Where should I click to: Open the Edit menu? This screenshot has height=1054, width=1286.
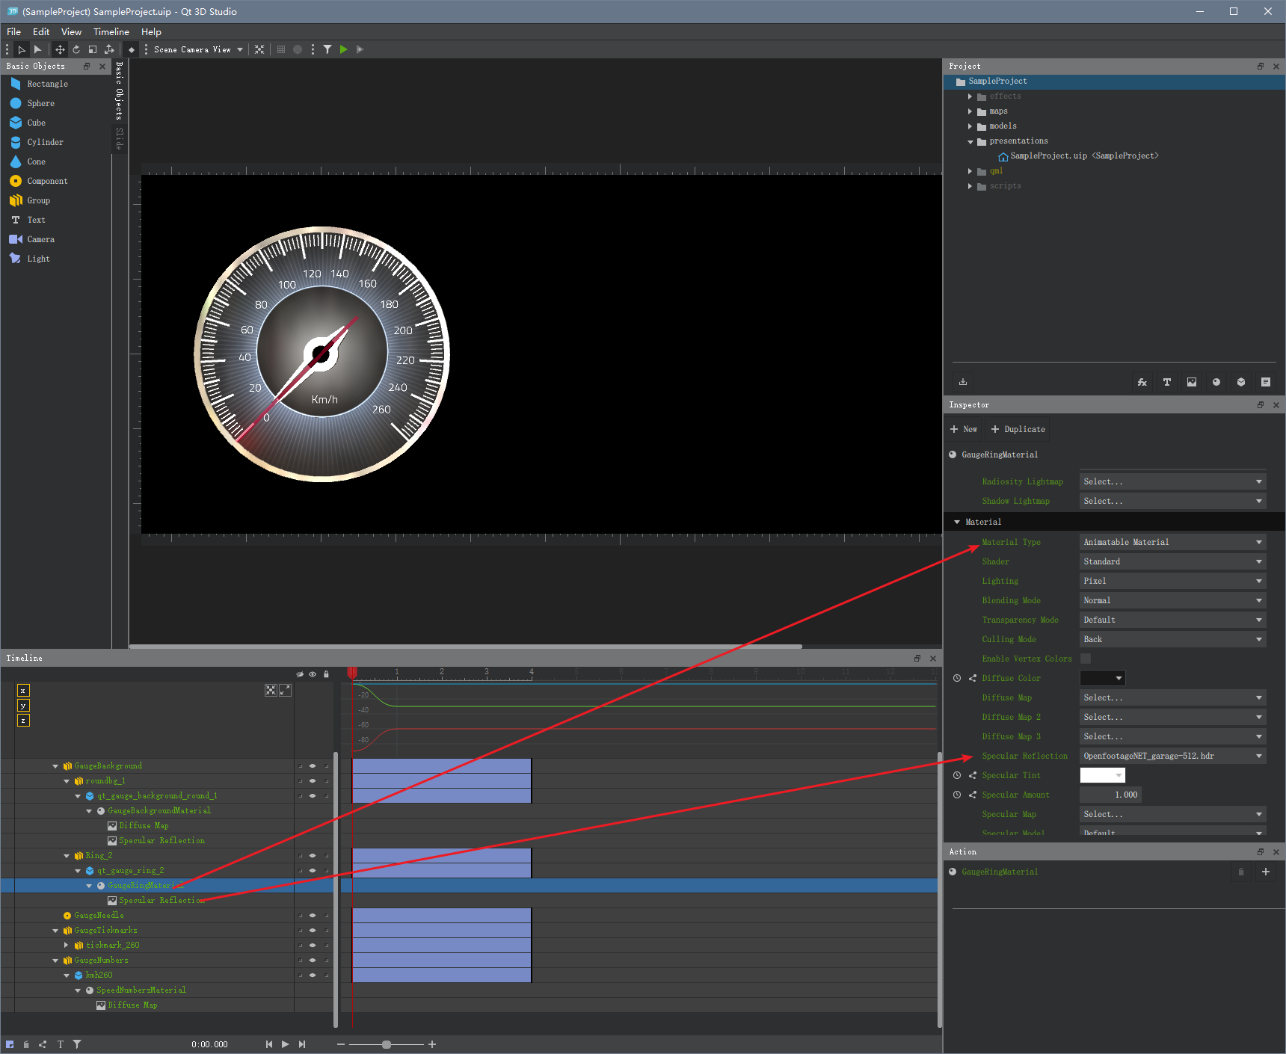(40, 31)
